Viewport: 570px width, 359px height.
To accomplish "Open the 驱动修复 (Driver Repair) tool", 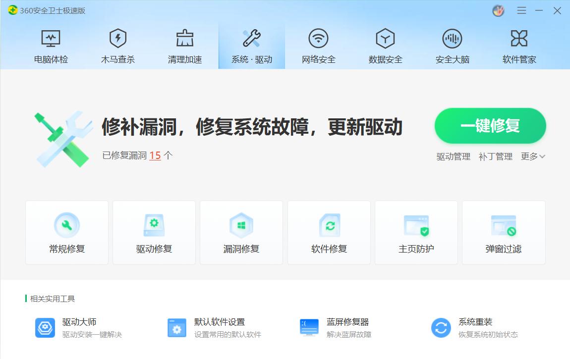I will point(154,232).
